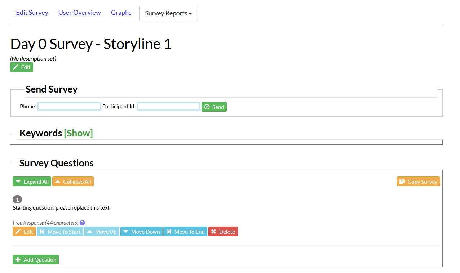
Task: Click the 'Day 0 Survey - Storyline 1' heading
Action: [x=91, y=44]
